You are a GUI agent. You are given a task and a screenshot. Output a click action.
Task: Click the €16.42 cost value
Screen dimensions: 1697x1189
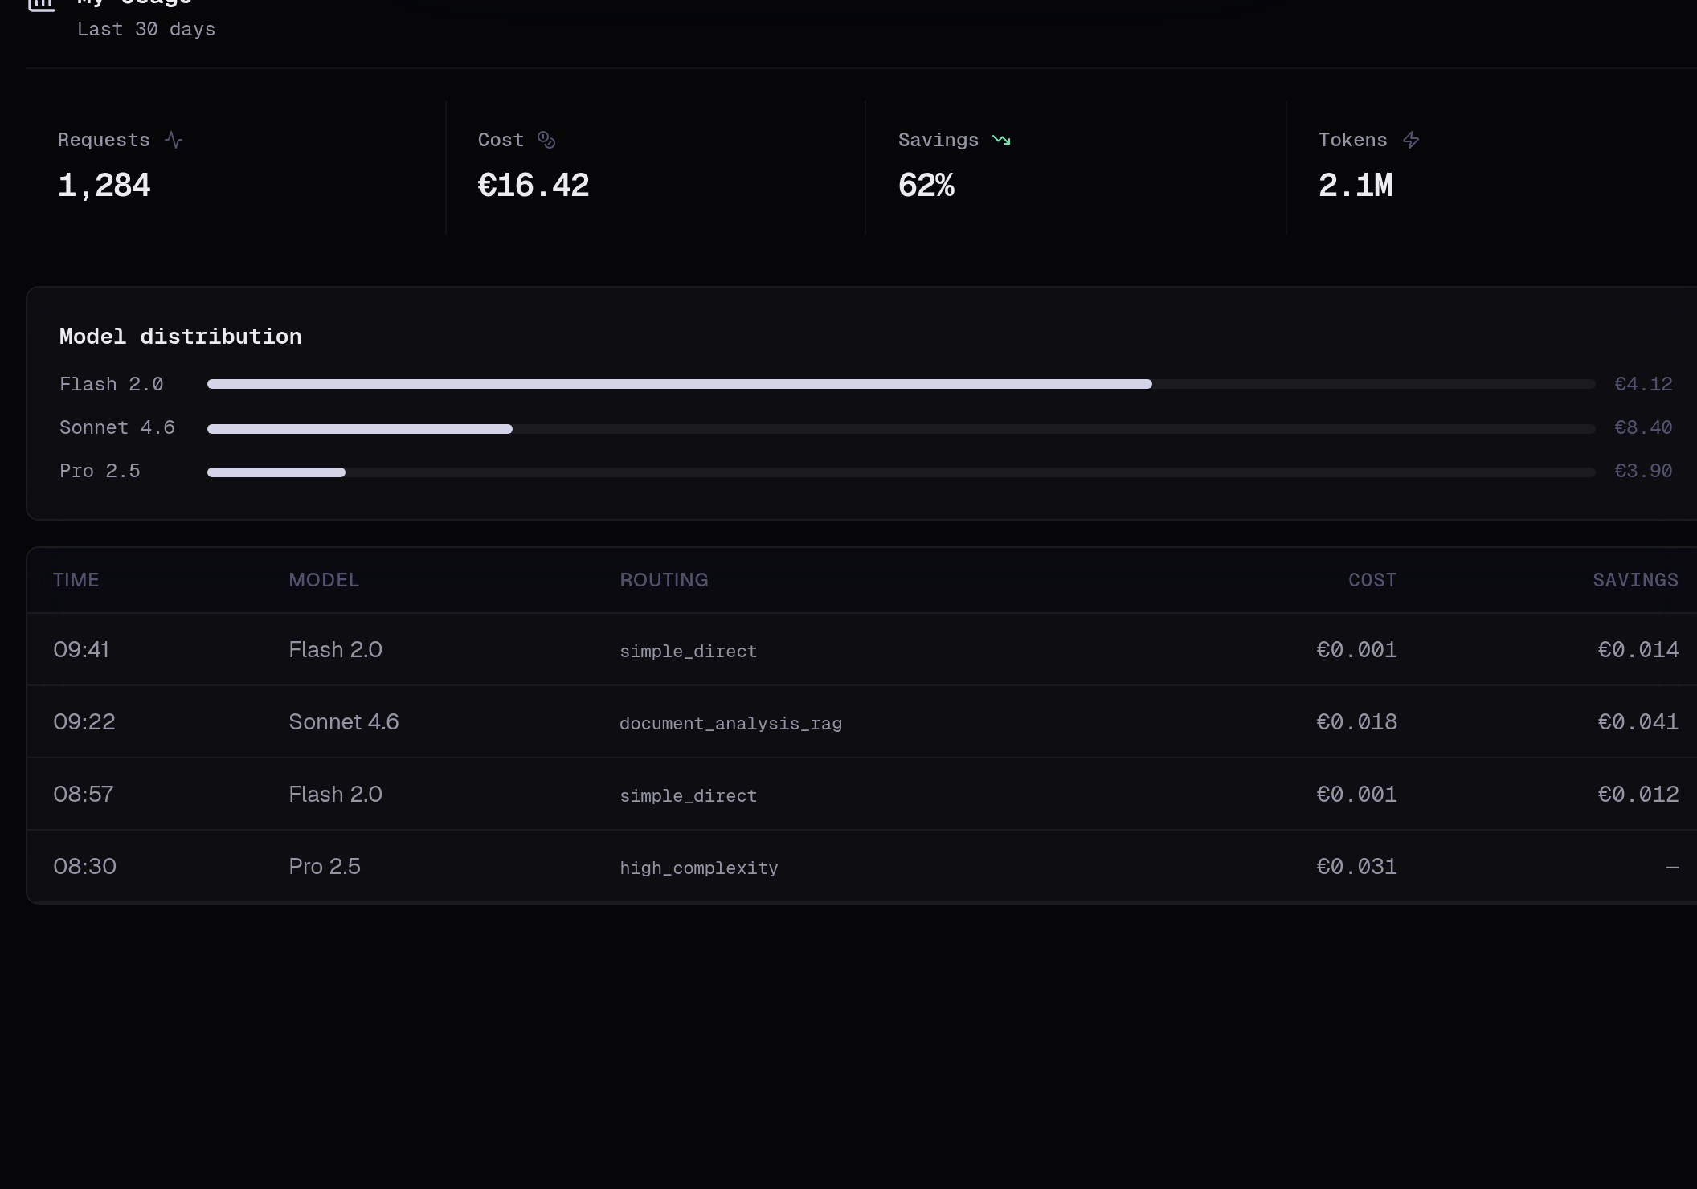pos(534,186)
